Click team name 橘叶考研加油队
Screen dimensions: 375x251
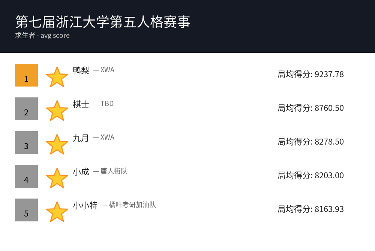click(132, 205)
